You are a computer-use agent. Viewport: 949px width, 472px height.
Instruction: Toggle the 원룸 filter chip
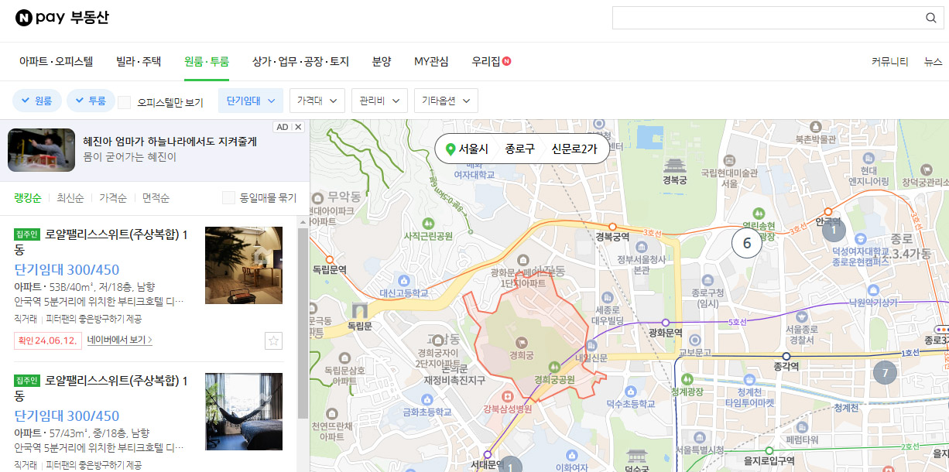click(x=36, y=101)
